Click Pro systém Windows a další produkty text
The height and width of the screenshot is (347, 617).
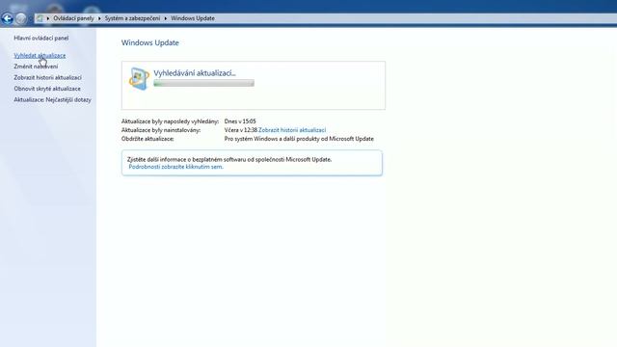[x=299, y=139]
